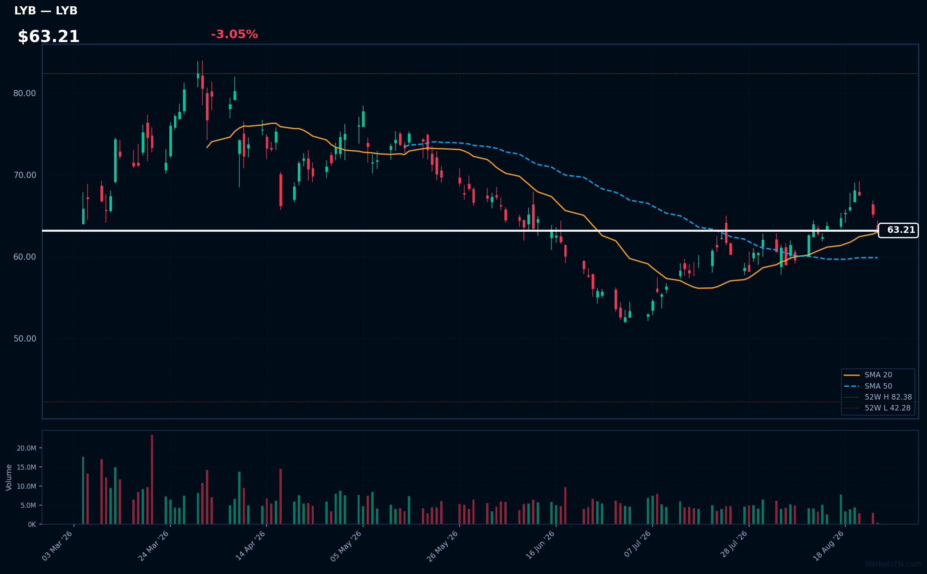Click the 20.0M volume axis label
Viewport: 927px width, 574px height.
tap(26, 448)
